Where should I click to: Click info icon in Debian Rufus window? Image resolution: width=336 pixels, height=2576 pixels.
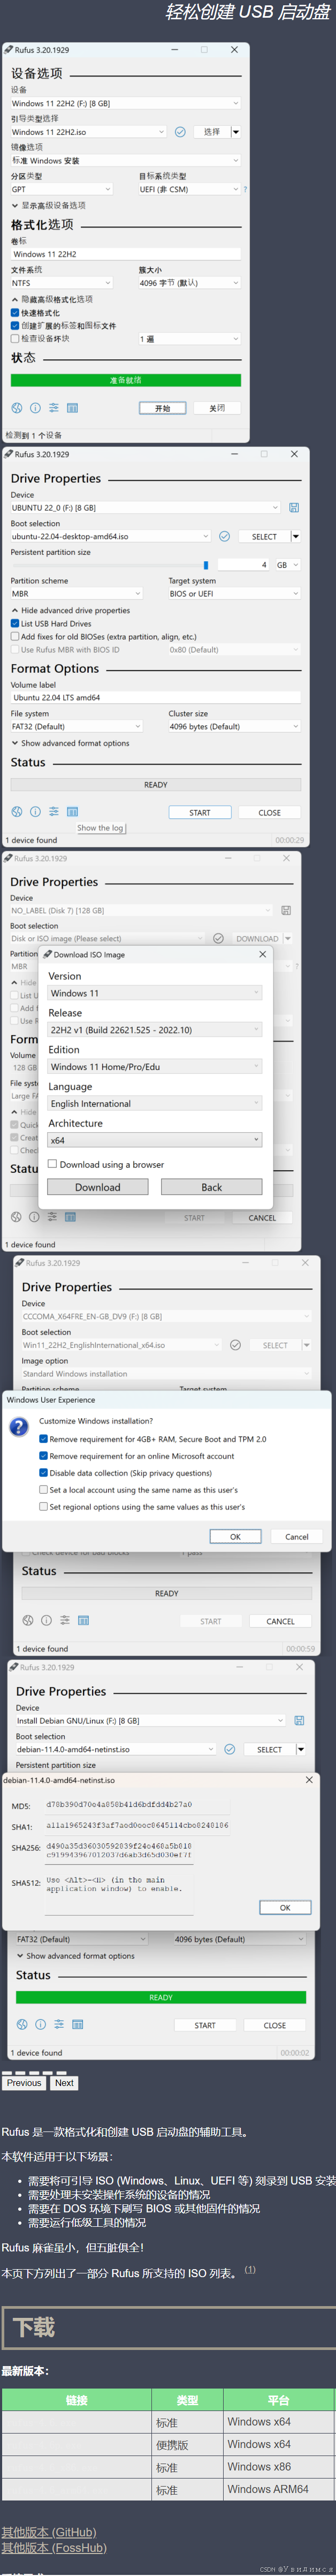click(40, 2024)
